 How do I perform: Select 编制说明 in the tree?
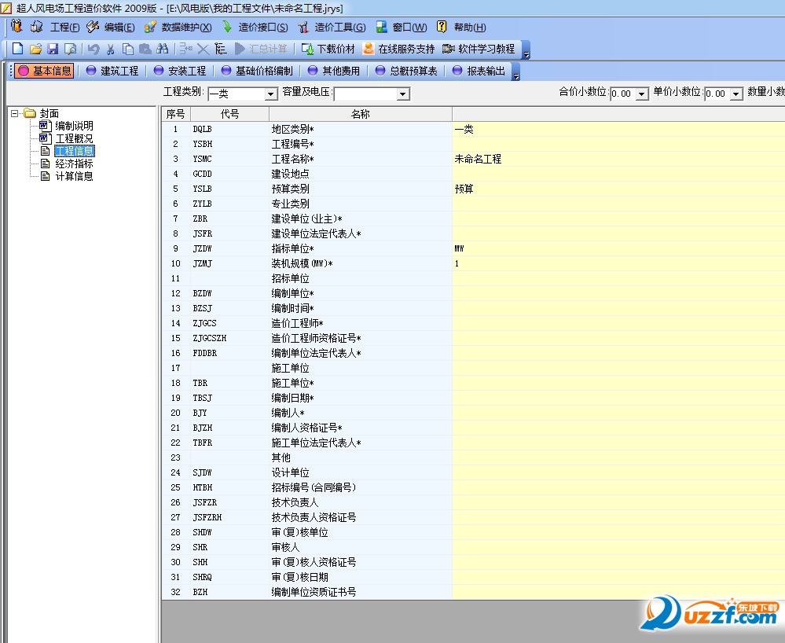74,126
